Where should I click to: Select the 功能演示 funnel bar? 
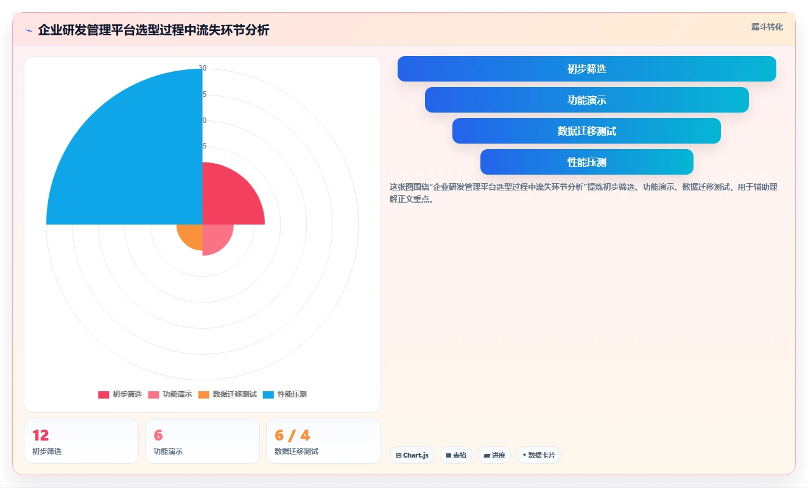(x=587, y=100)
